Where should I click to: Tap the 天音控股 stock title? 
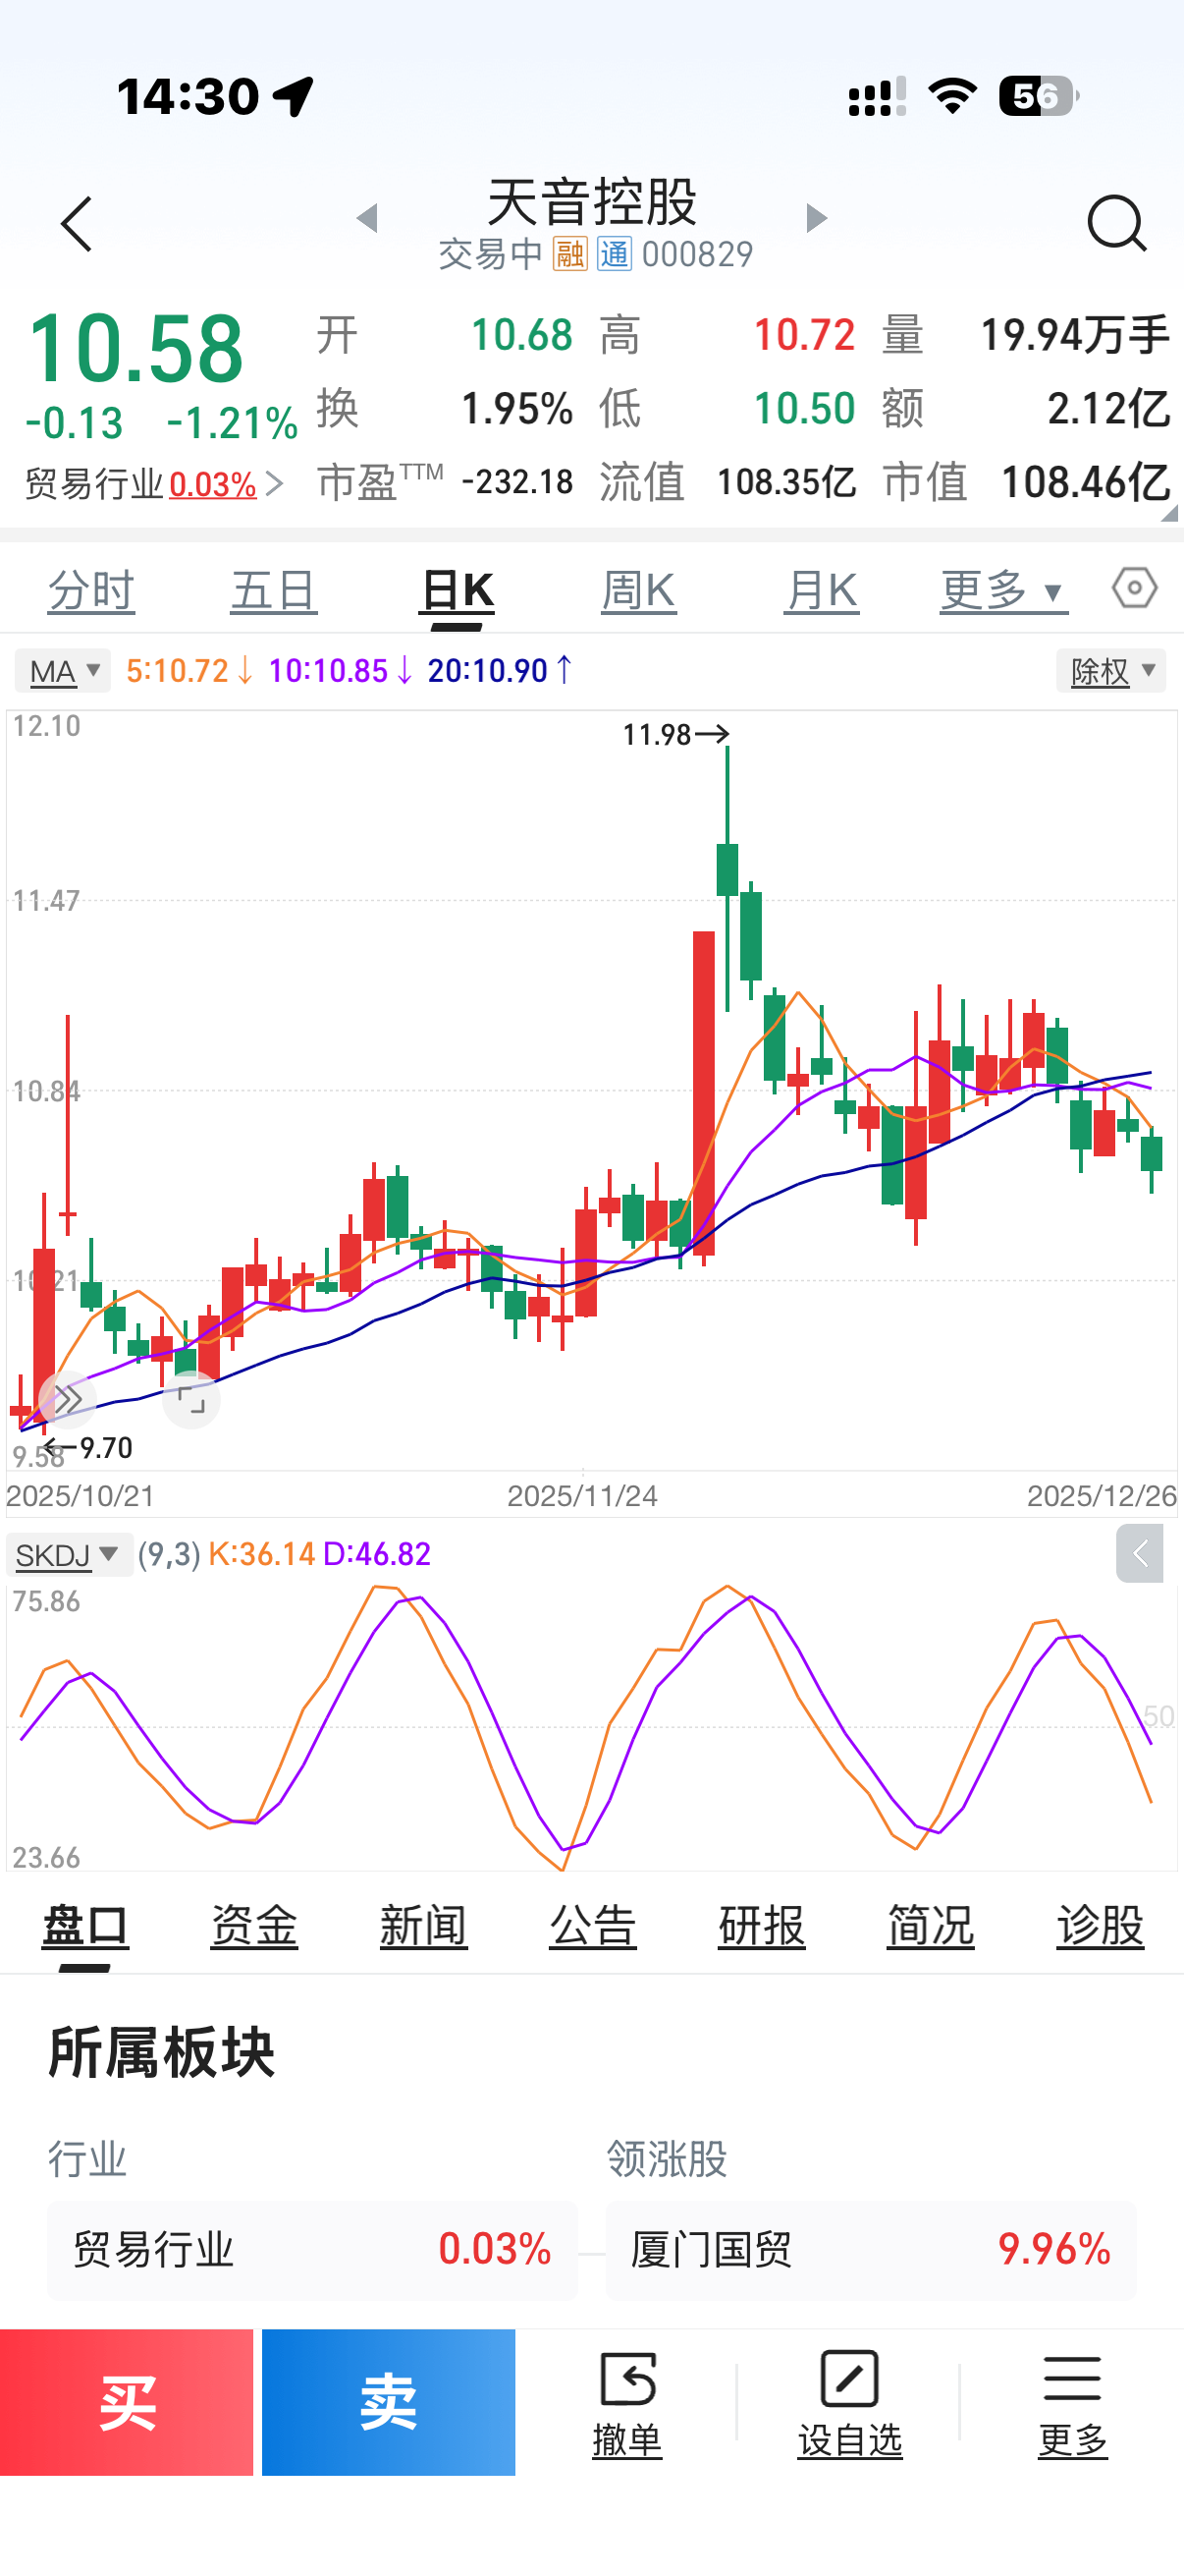591,203
